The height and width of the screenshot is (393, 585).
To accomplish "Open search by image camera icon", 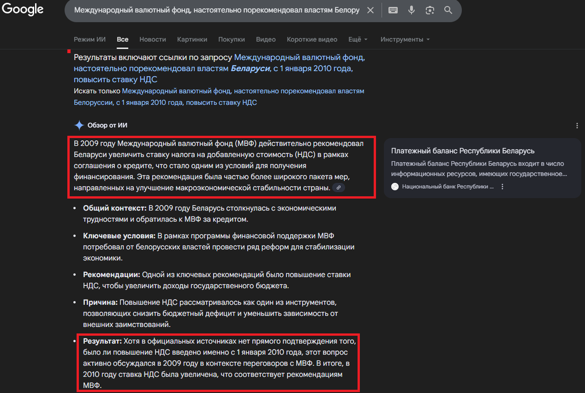I will tap(430, 10).
